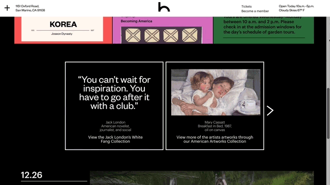Image resolution: width=330 pixels, height=185 pixels.
Task: Click the green garden tours card
Action: coord(263,30)
